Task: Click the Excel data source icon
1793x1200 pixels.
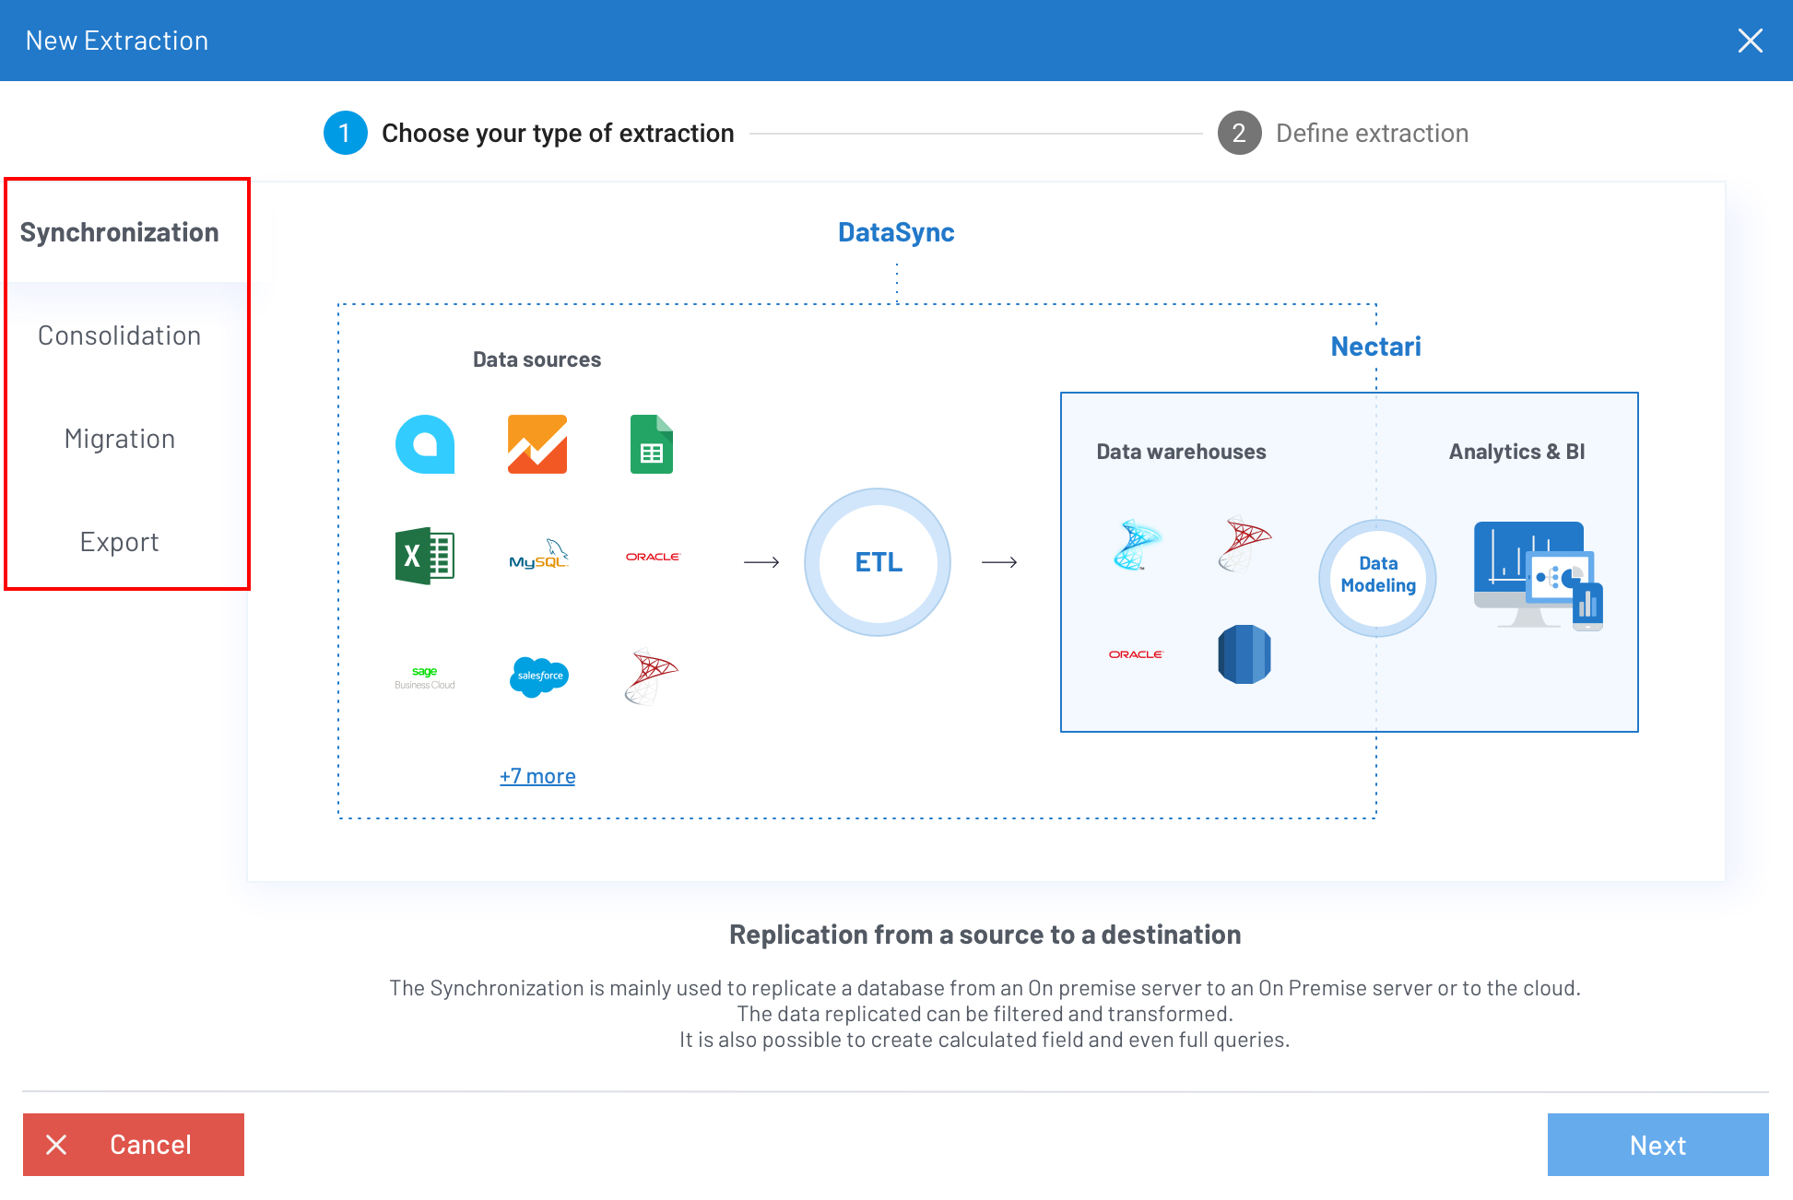Action: pos(424,556)
